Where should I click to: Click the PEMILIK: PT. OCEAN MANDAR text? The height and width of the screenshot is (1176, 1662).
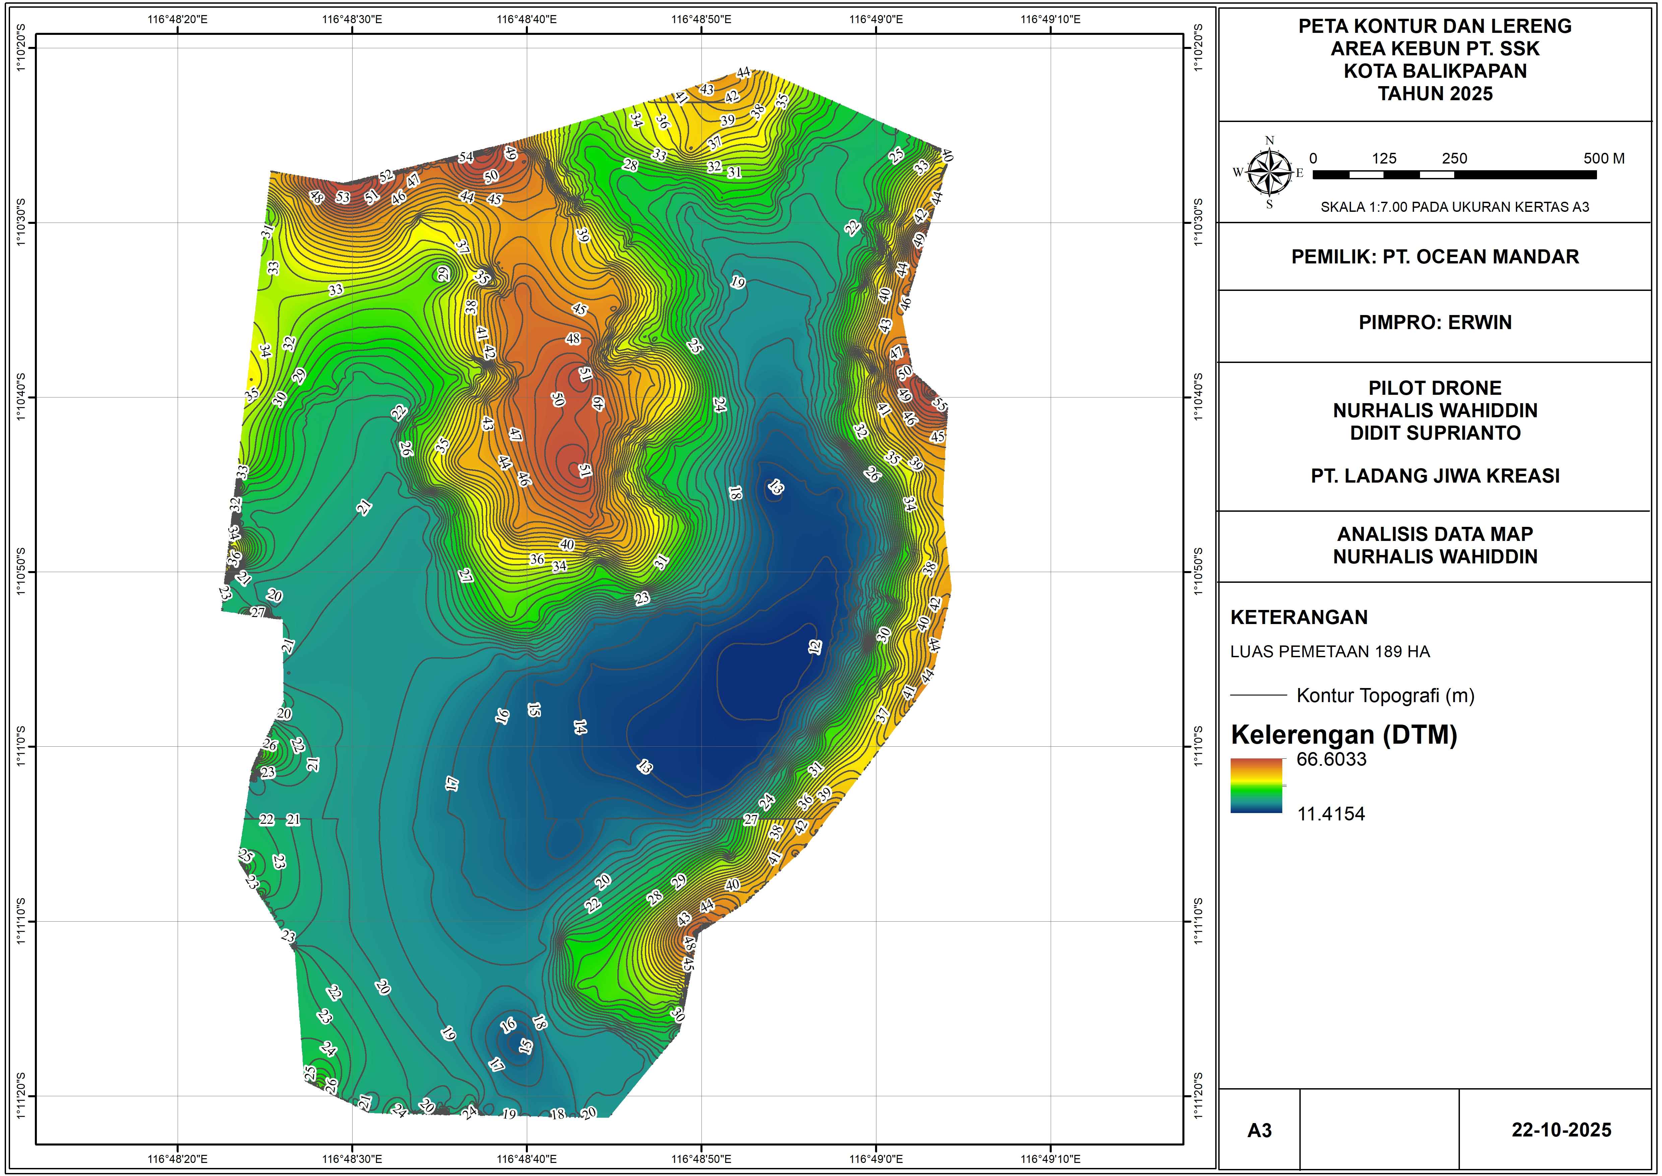pos(1435,257)
